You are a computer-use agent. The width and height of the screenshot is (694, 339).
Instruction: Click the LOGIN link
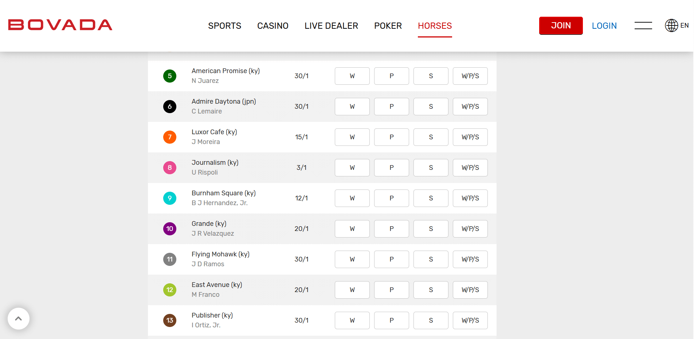click(x=604, y=26)
